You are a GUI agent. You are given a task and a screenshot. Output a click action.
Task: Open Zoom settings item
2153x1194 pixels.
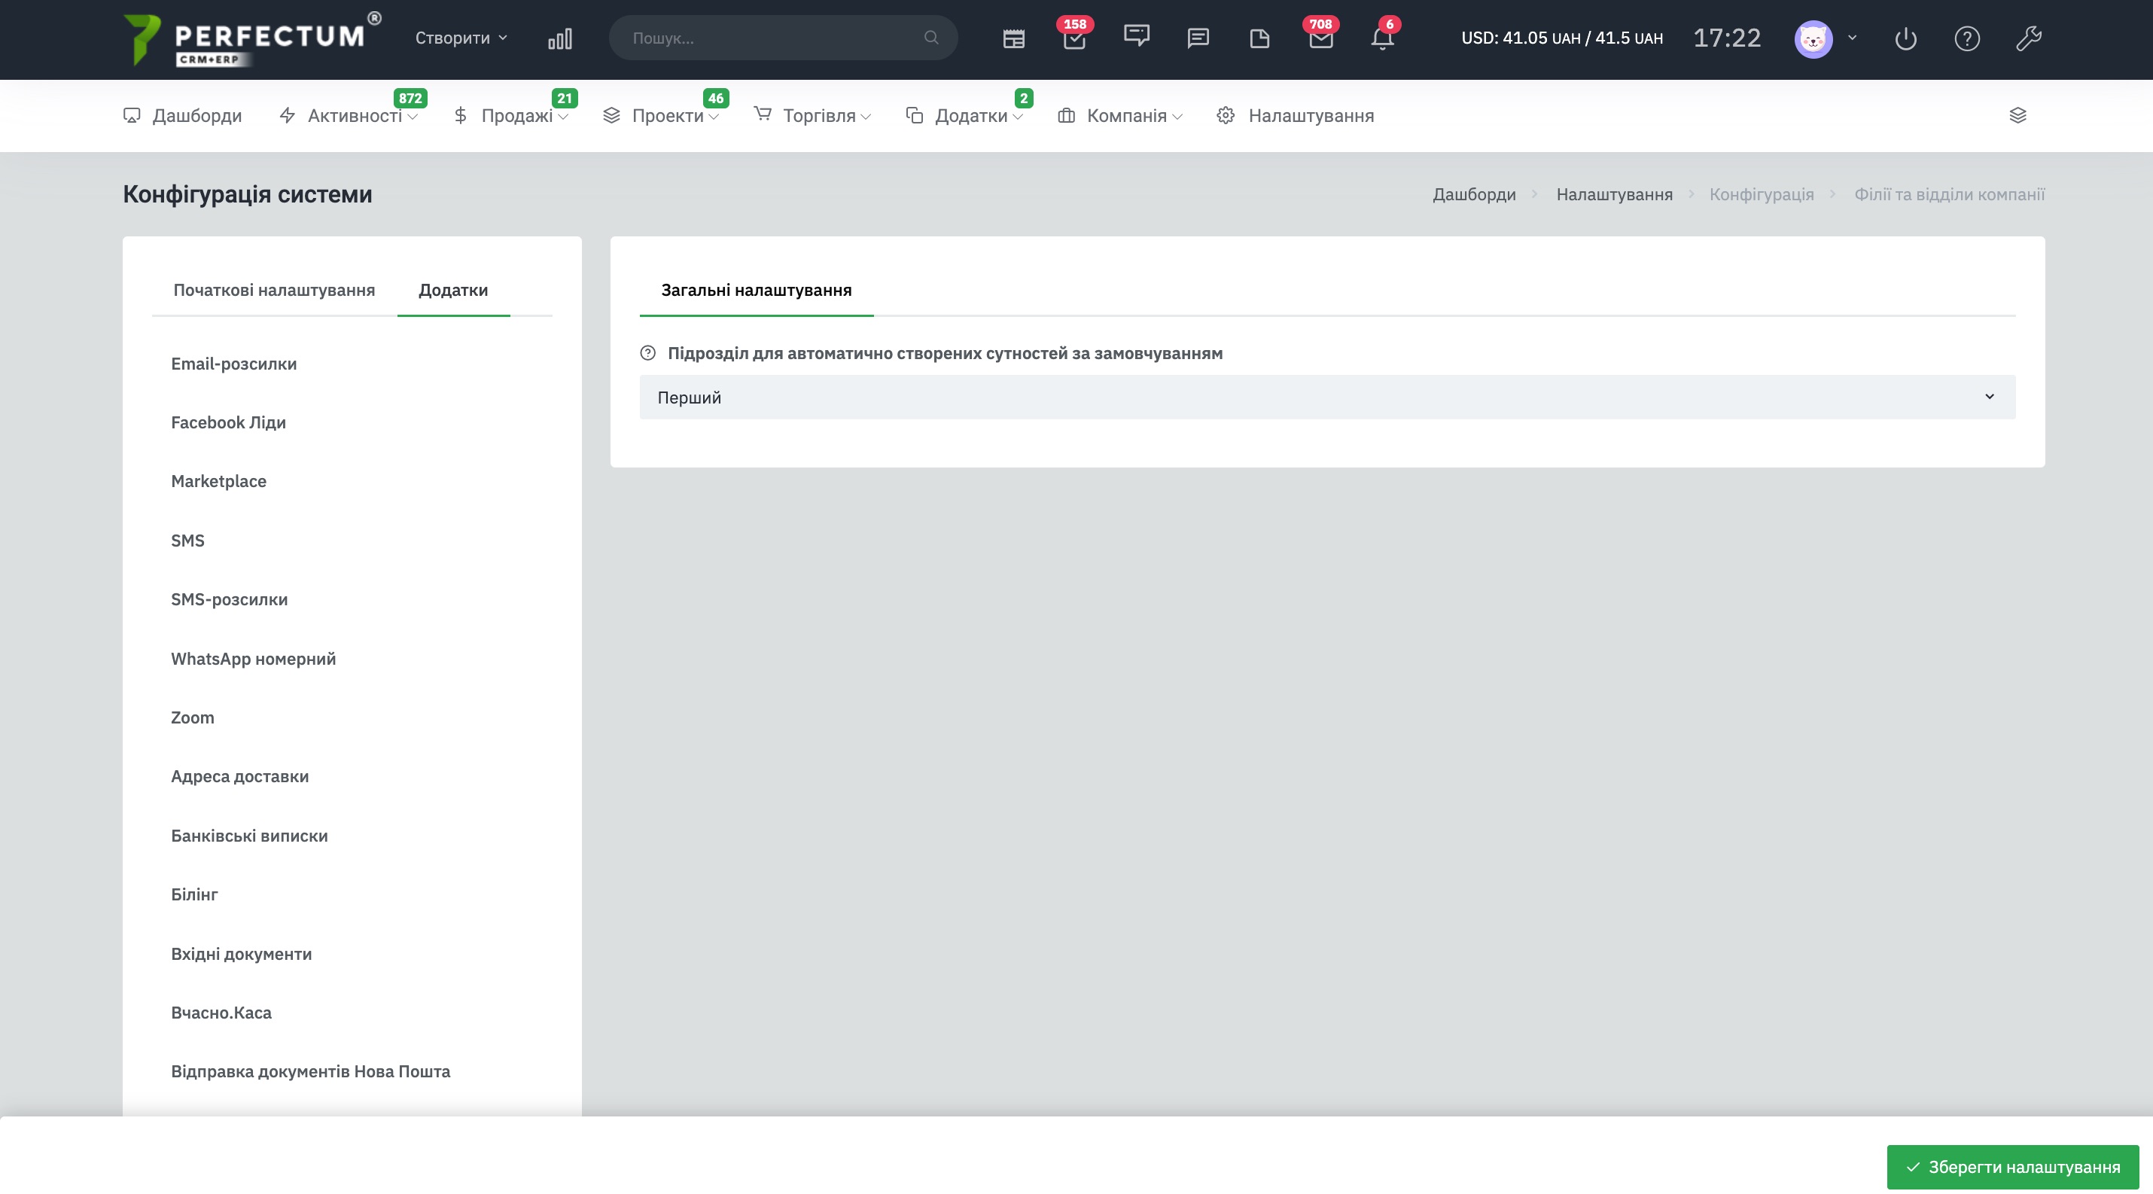click(192, 717)
